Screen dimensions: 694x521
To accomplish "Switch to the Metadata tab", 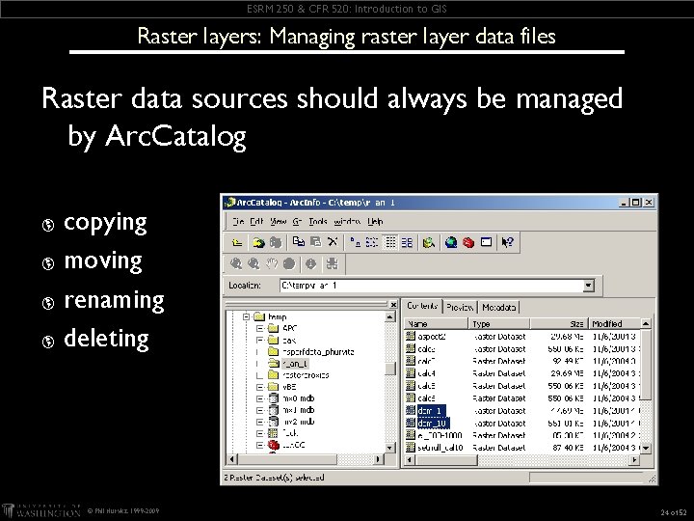I will click(498, 307).
